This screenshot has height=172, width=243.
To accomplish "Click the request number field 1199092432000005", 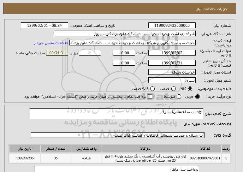I will [172, 26].
